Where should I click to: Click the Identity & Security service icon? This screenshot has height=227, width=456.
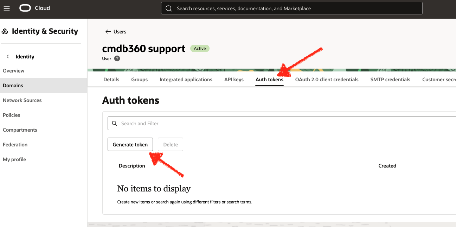click(5, 31)
